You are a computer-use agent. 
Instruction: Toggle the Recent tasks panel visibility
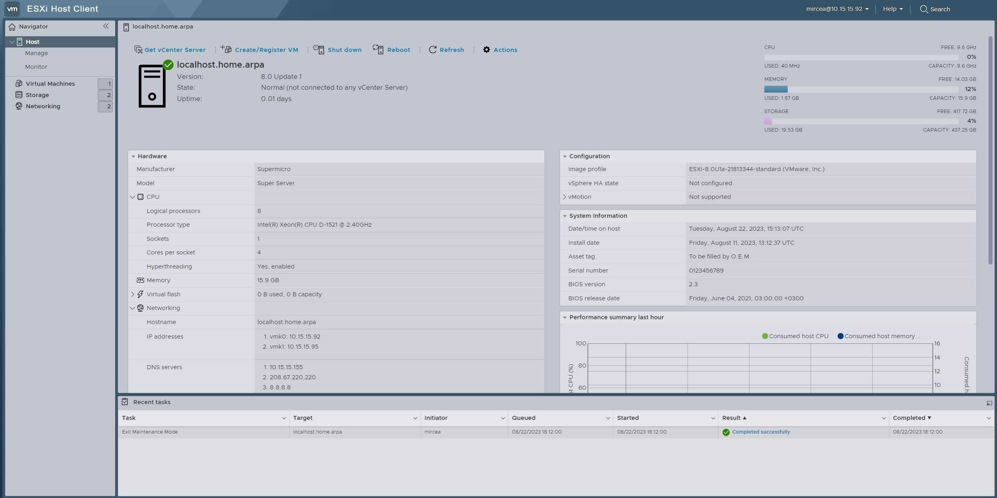(x=989, y=403)
